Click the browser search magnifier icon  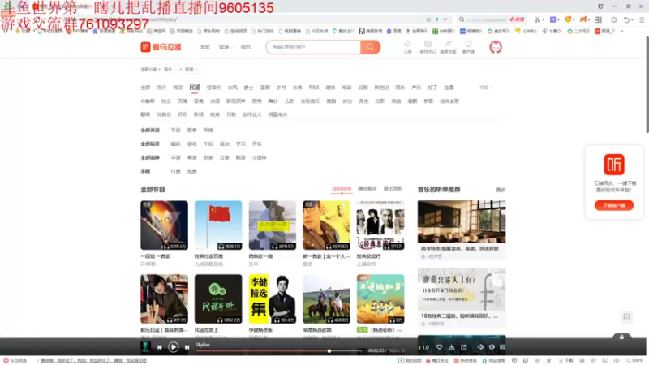pyautogui.click(x=462, y=19)
